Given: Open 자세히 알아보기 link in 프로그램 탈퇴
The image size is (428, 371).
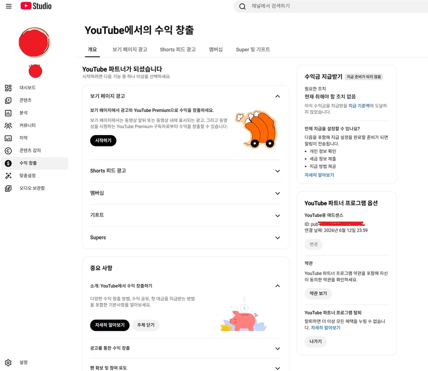Looking at the screenshot, I should [326, 327].
